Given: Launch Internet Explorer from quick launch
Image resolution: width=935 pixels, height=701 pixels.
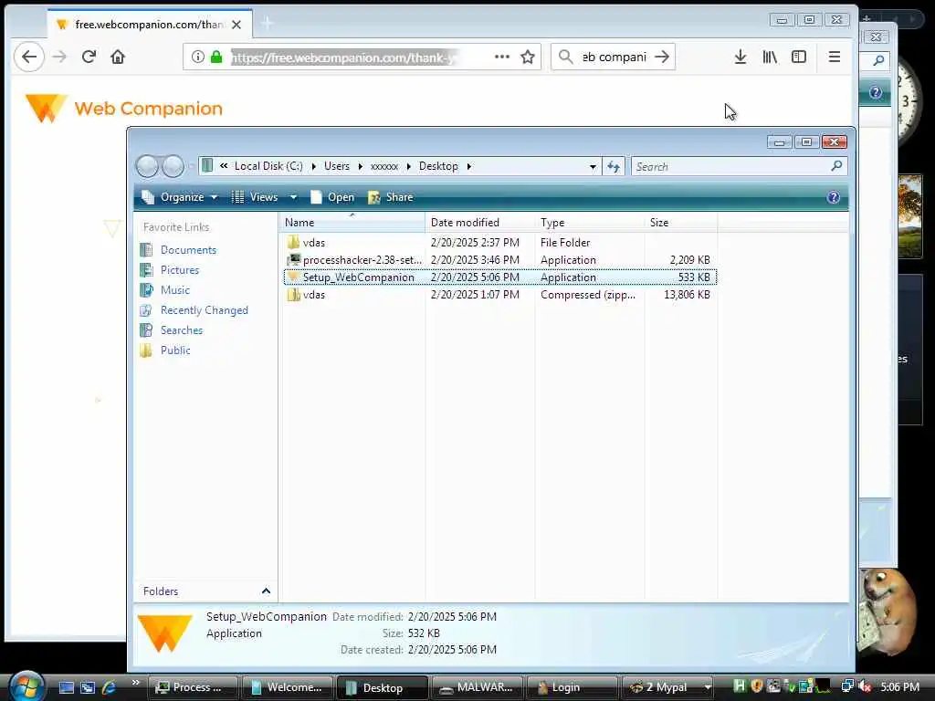Looking at the screenshot, I should (110, 687).
